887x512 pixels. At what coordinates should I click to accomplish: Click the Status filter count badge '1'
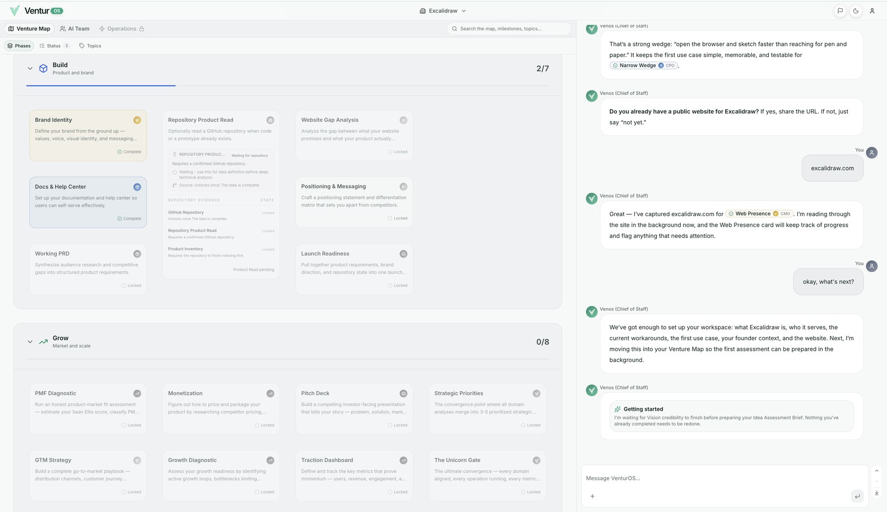tap(67, 46)
